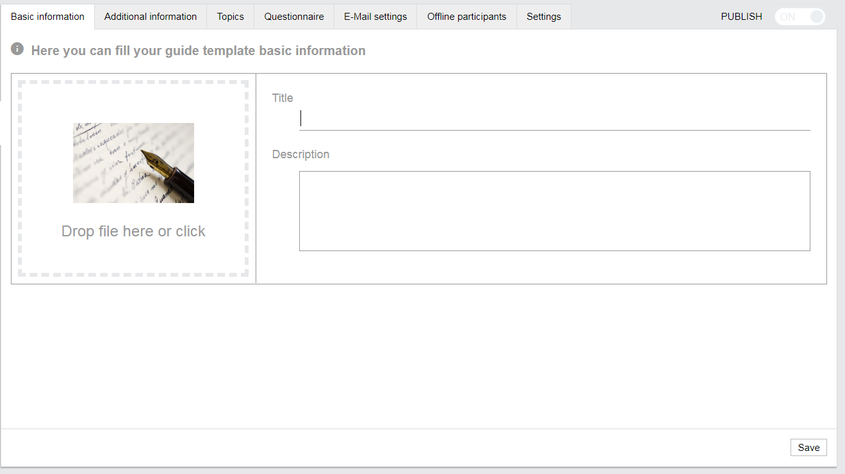Go to the Questionnaire tab
Screen dimensions: 845x474
click(x=294, y=17)
